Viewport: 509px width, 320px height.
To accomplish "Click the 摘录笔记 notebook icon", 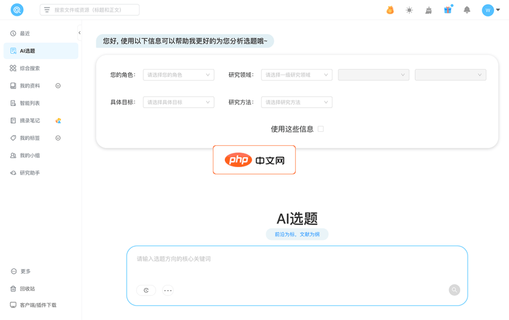I will (13, 121).
